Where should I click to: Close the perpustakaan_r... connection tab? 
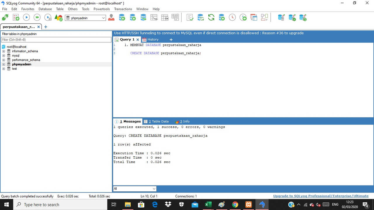(x=39, y=27)
